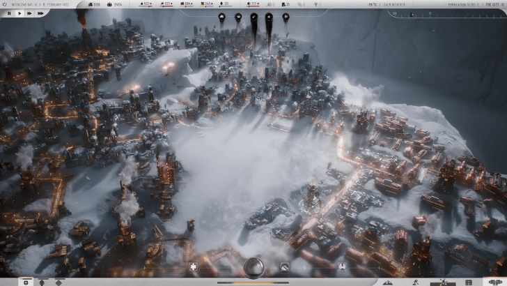Open the population counter

click(x=463, y=5)
